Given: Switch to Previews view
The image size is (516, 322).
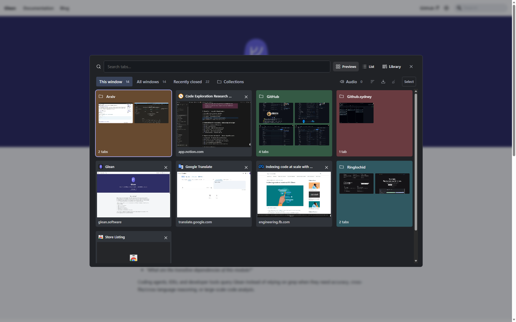Looking at the screenshot, I should 346,67.
